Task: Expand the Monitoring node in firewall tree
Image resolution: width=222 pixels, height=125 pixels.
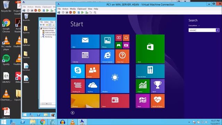Action: click(41, 37)
